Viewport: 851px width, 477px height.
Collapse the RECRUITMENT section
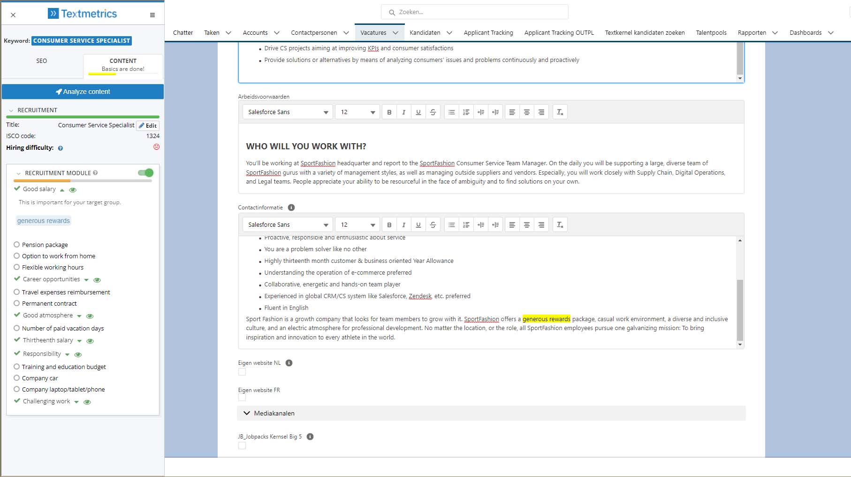click(x=11, y=110)
